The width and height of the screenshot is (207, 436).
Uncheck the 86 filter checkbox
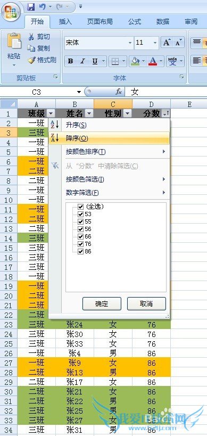pyautogui.click(x=80, y=252)
